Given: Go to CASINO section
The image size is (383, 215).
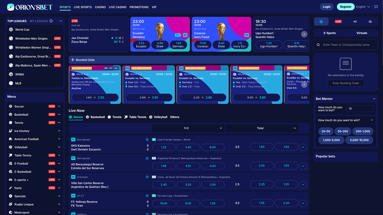Looking at the screenshot, I should (100, 7).
